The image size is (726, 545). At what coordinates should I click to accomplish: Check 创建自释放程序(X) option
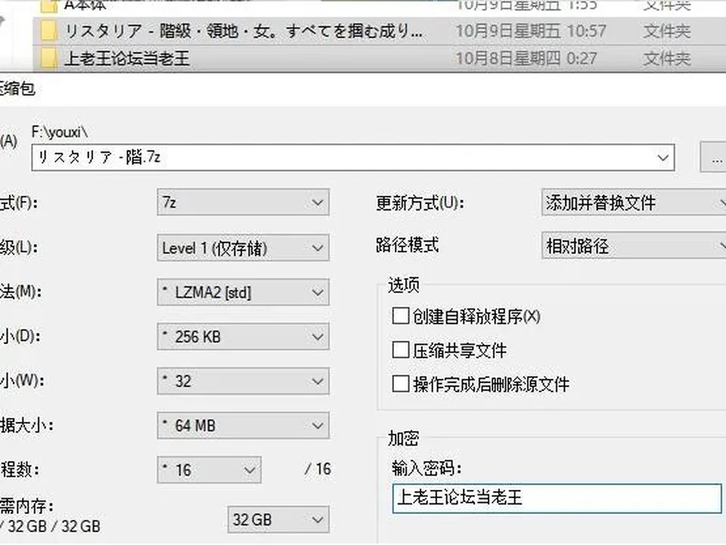[x=401, y=317]
